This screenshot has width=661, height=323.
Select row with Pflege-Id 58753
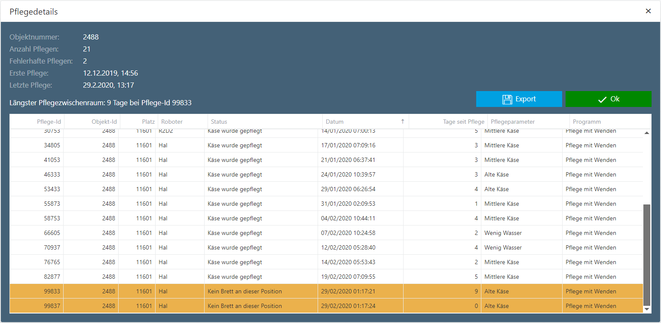326,218
